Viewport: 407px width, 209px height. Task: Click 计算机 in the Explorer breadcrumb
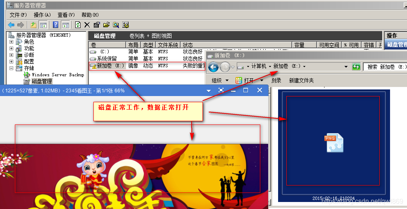coord(259,66)
